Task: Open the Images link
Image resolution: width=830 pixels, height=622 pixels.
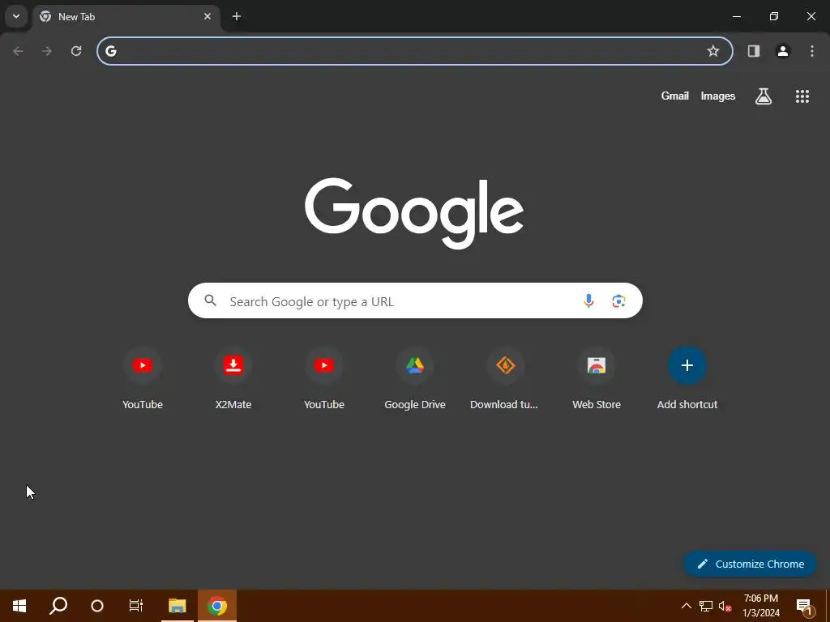Action: [718, 96]
